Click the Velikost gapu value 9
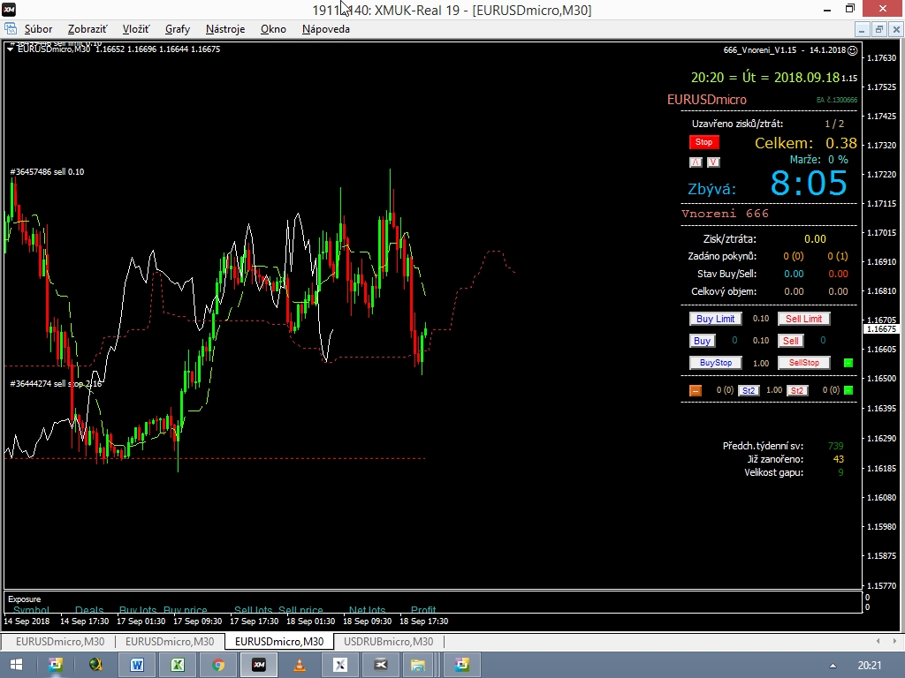Image resolution: width=905 pixels, height=678 pixels. pos(841,473)
